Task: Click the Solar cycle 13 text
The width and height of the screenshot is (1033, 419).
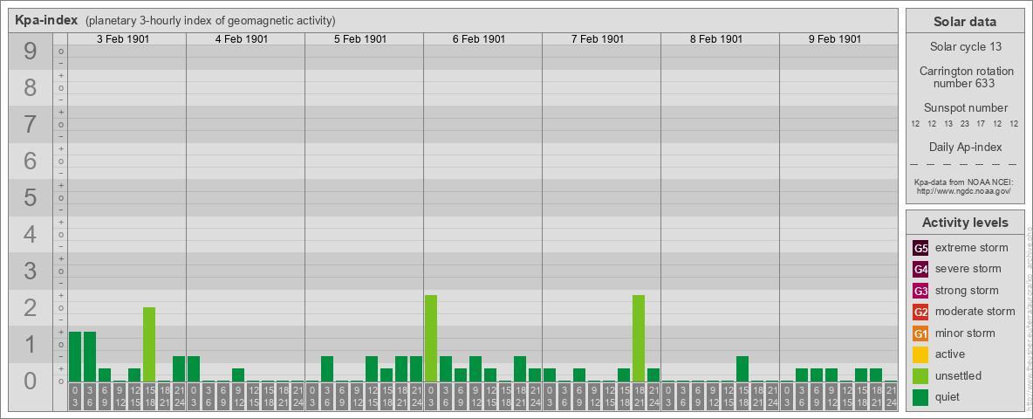Action: click(x=965, y=47)
